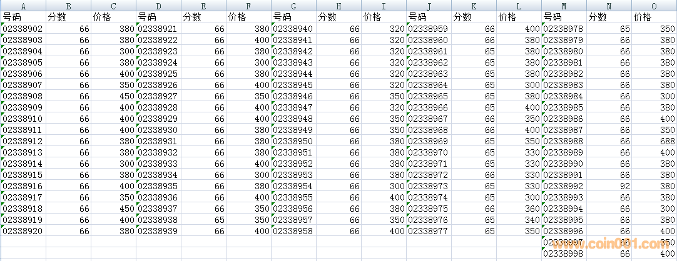Select cell containing number 02338902
The height and width of the screenshot is (261, 677).
coord(23,29)
